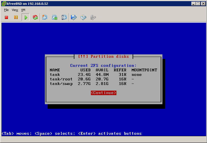Click the REFER column header
207x143 pixels.
click(x=120, y=70)
